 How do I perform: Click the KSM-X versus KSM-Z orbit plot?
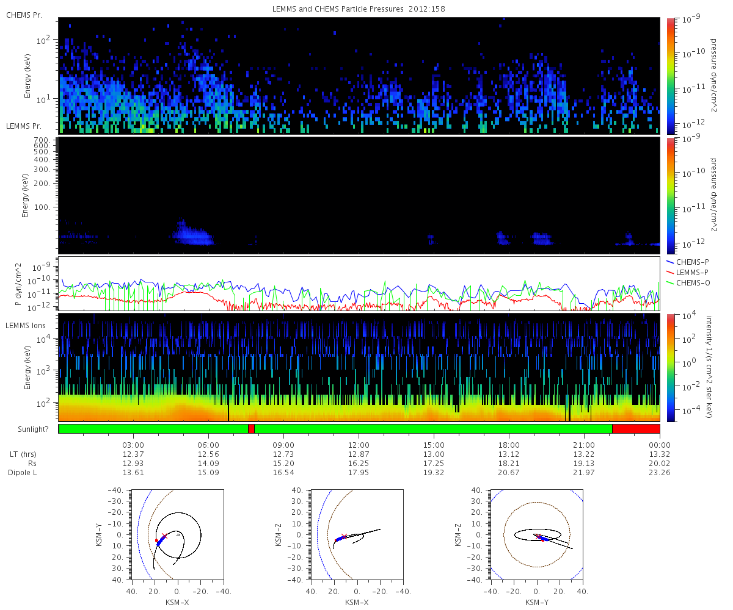pyautogui.click(x=357, y=534)
